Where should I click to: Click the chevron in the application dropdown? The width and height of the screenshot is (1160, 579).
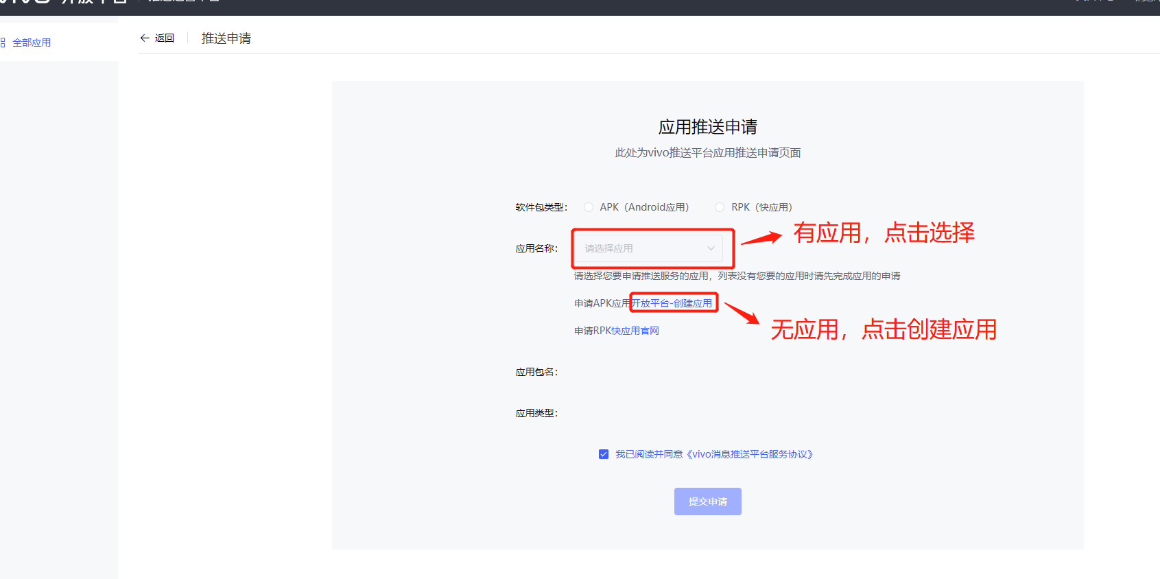point(711,248)
